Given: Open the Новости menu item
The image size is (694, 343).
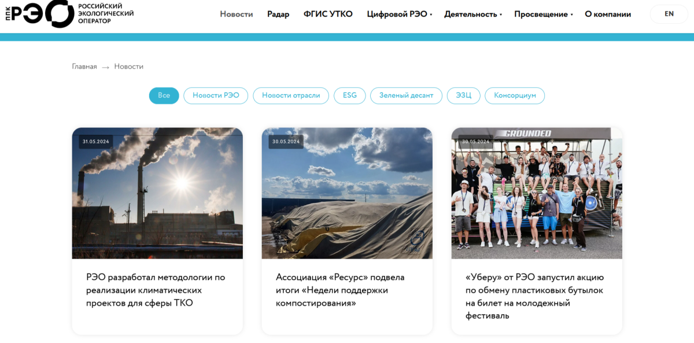Looking at the screenshot, I should [237, 14].
